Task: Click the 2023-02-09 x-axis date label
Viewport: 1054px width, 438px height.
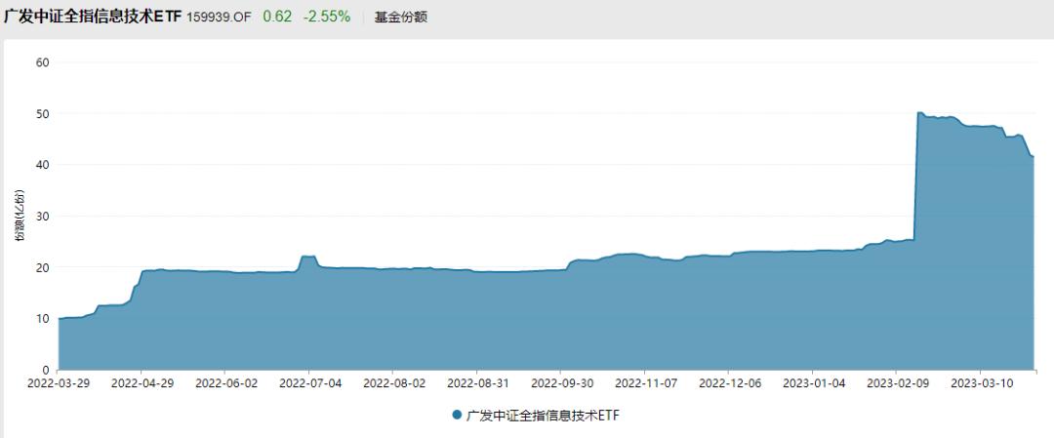Action: (x=896, y=383)
